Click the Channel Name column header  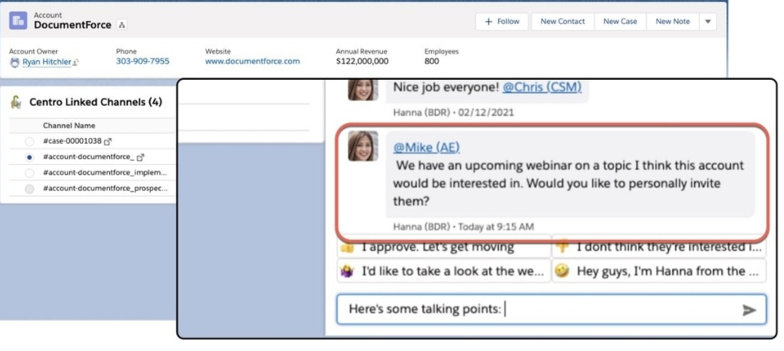(x=69, y=125)
